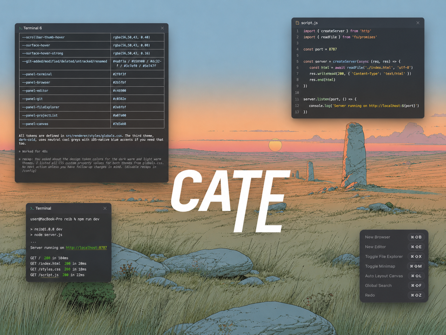Image resolution: width=446 pixels, height=335 pixels.
Task: Click the server.listen(port line in script.js
Action: click(330, 99)
